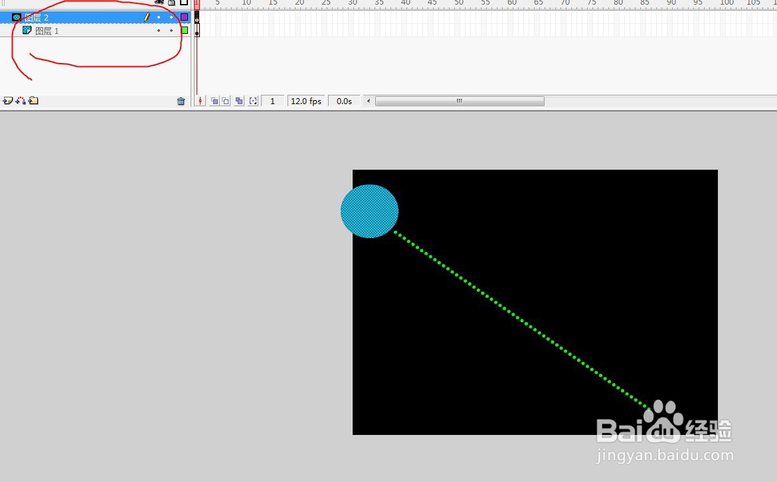Toggle onion skin mode

(214, 101)
